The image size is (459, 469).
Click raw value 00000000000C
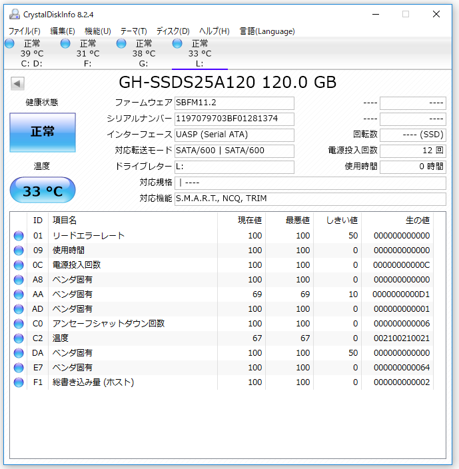coord(401,265)
